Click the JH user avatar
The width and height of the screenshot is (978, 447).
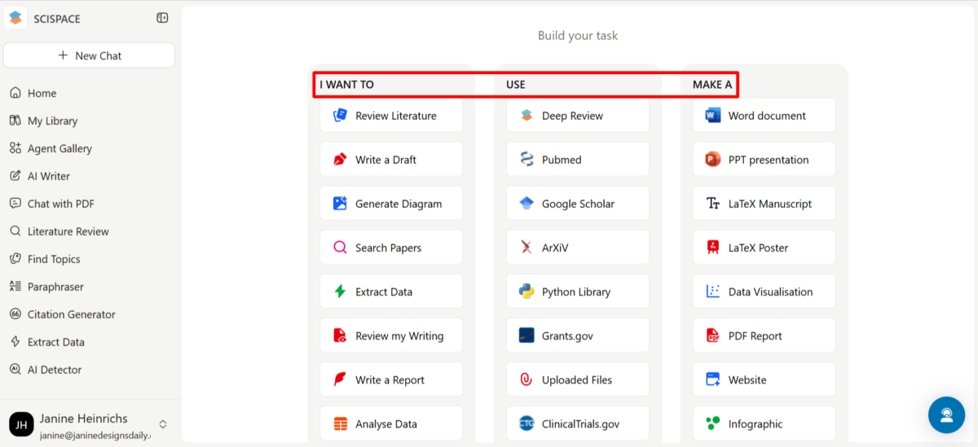[x=21, y=424]
